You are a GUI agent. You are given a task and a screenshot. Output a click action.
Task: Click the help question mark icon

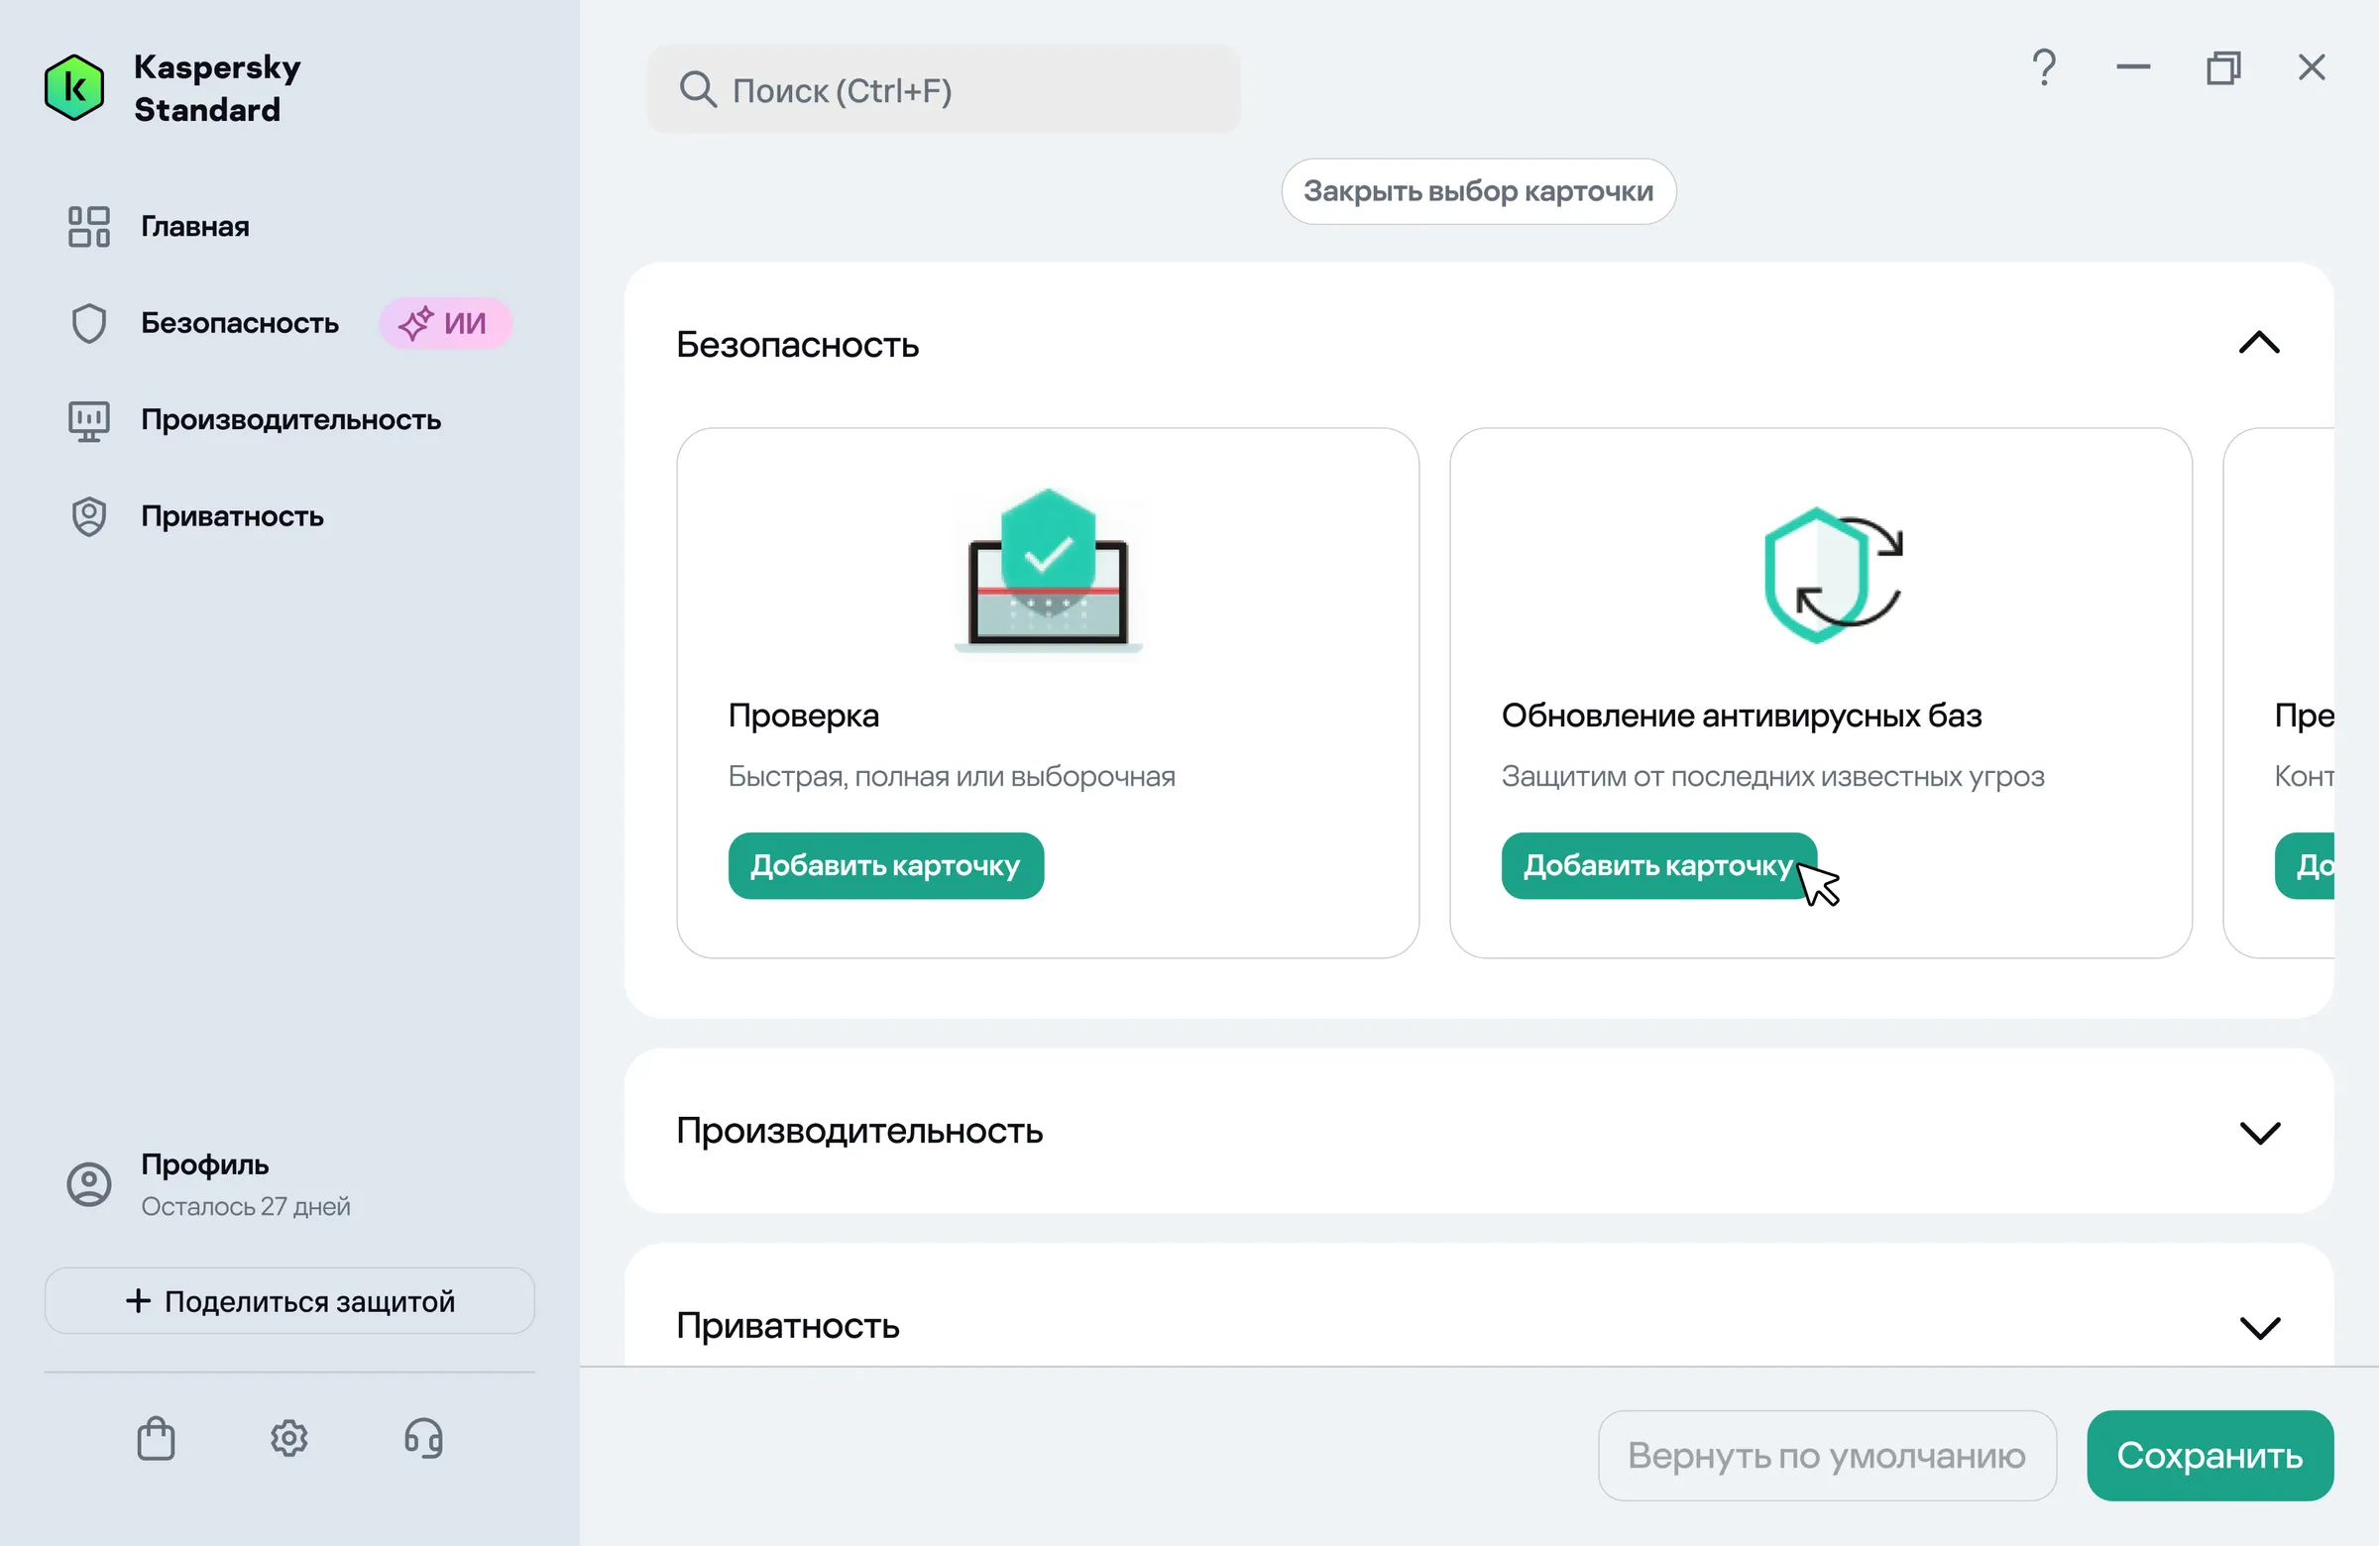click(2044, 68)
